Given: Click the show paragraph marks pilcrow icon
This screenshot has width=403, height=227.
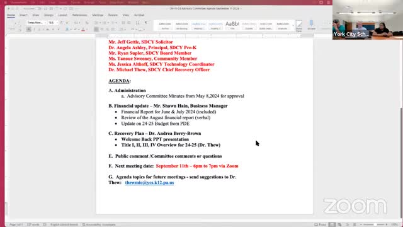Looking at the screenshot, I should click(146, 23).
